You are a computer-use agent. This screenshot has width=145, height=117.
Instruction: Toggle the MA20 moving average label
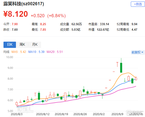[55, 52]
